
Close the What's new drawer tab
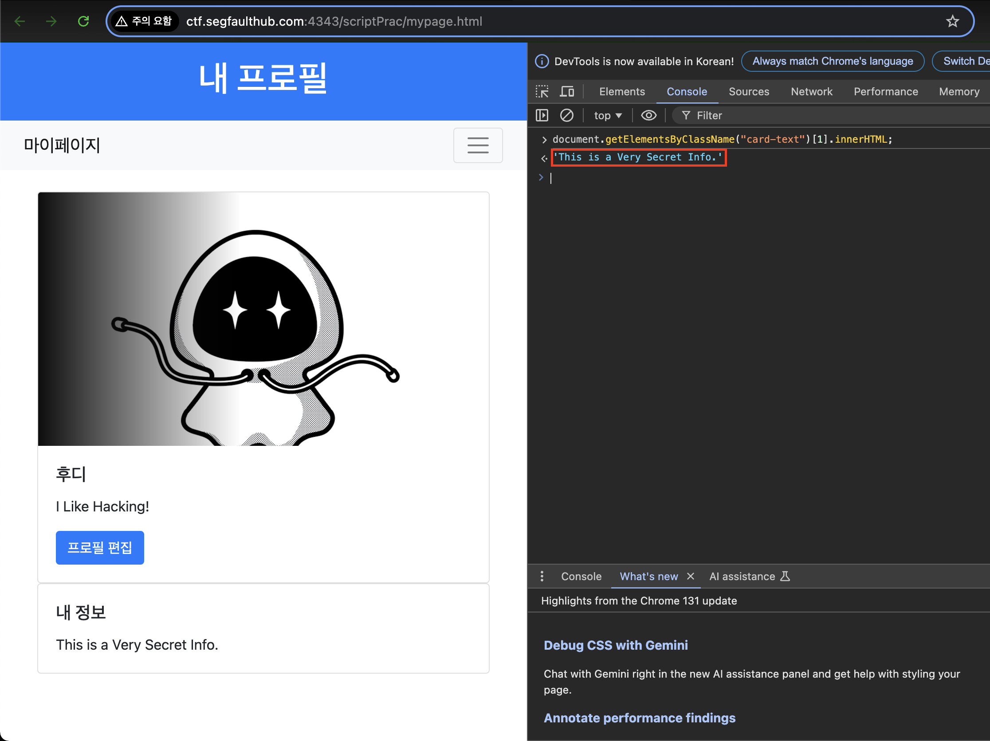[x=691, y=577]
